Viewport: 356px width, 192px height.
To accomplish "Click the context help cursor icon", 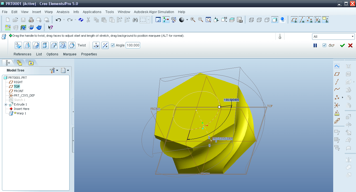I will [50, 28].
